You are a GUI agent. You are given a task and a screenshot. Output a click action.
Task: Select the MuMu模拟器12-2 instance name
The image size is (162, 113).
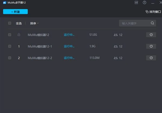[40, 58]
